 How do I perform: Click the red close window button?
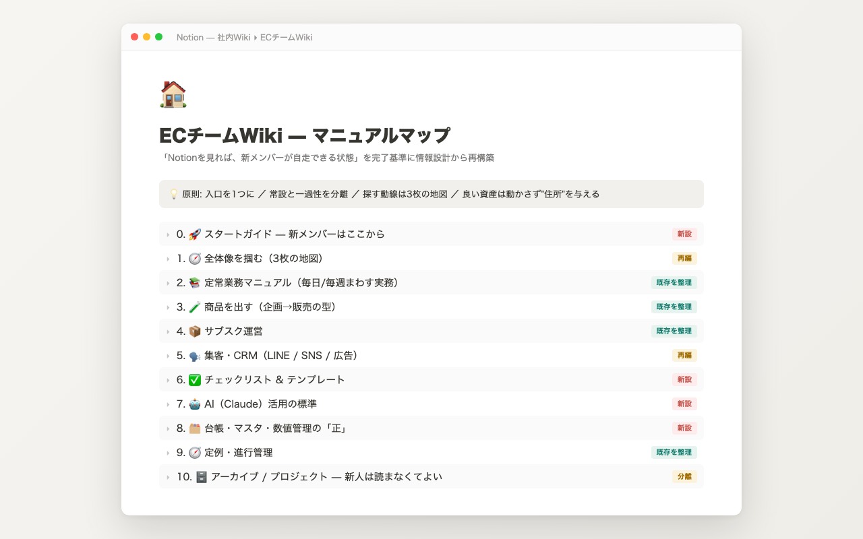pyautogui.click(x=134, y=37)
